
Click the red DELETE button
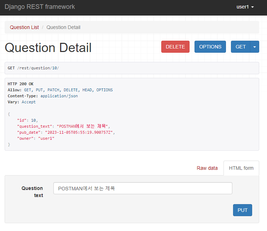point(175,47)
